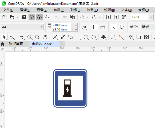This screenshot has height=128, width=155.
Task: Select the Freehand line tool
Action: [55, 37]
